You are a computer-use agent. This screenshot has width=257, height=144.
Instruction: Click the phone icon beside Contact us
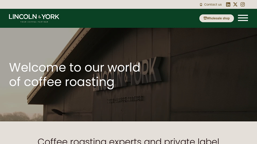click(201, 4)
